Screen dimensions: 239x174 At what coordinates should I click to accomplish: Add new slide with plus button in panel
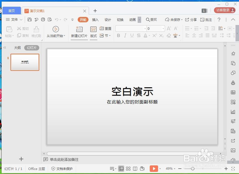coord(21,159)
